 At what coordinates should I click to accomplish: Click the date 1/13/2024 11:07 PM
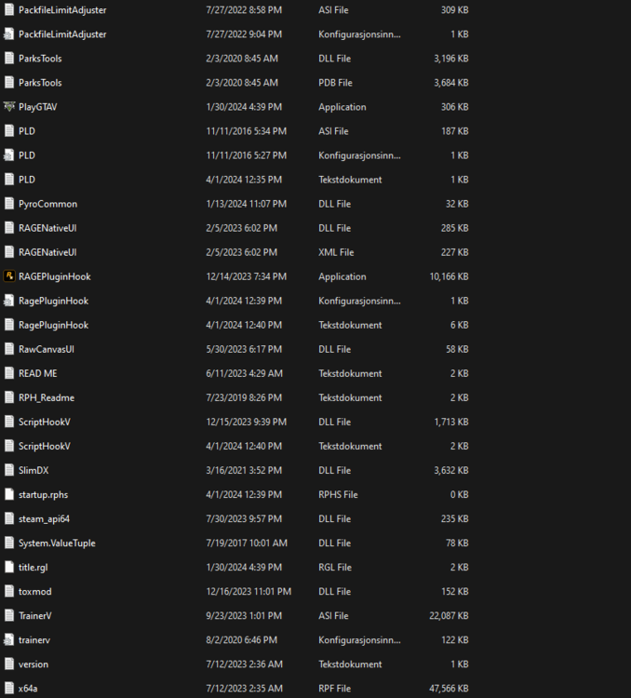pyautogui.click(x=247, y=204)
